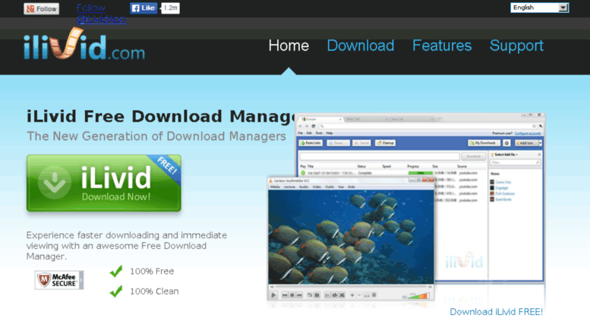The height and width of the screenshot is (321, 590).
Task: Open the Download nav item
Action: (360, 46)
